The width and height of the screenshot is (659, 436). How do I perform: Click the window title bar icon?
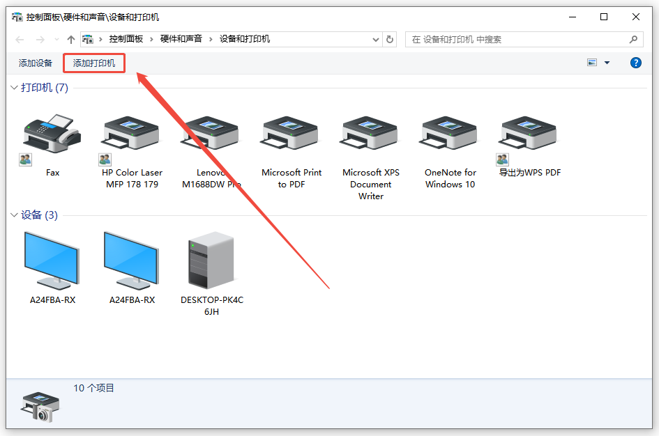pyautogui.click(x=17, y=17)
